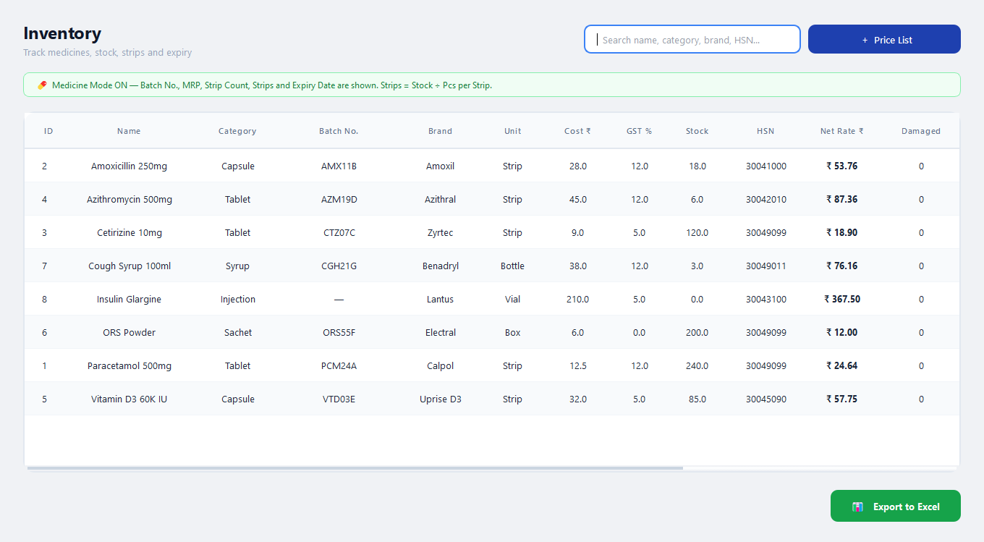Viewport: 984px width, 542px height.
Task: Click the Excel icon on the Export button
Action: pos(857,507)
